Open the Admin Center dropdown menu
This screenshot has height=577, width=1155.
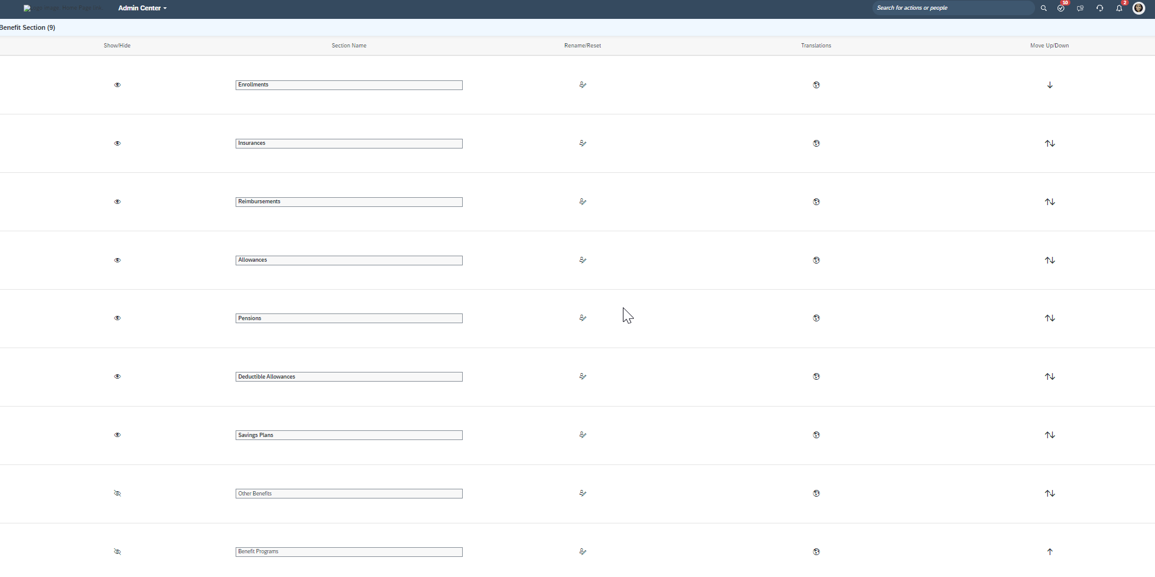pyautogui.click(x=142, y=8)
